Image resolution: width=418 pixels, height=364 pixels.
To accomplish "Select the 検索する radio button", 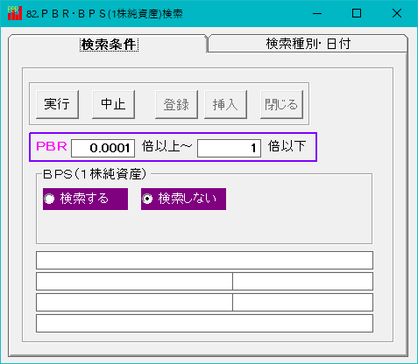I will (x=85, y=199).
